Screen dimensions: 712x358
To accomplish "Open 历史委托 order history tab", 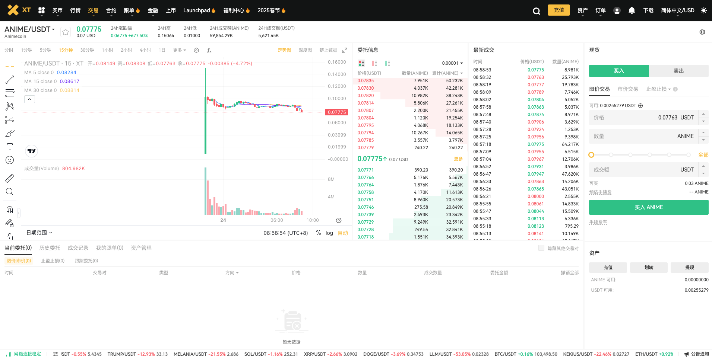I will coord(50,248).
